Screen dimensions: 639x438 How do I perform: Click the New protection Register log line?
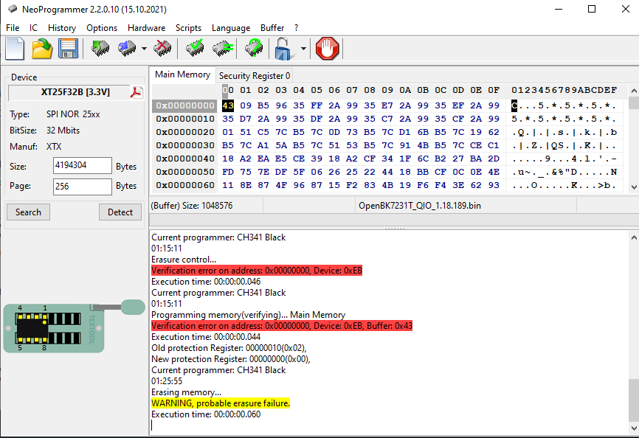231,359
